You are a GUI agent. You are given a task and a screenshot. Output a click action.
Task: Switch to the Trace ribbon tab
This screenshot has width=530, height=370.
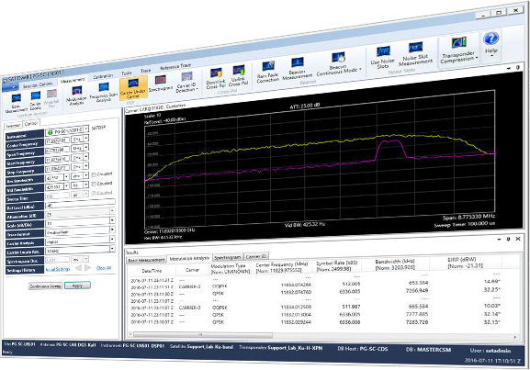click(x=146, y=71)
